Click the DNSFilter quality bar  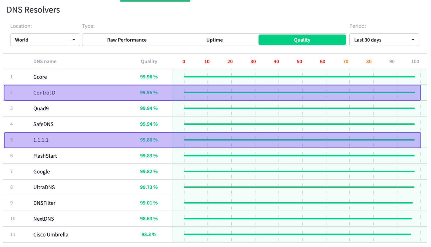(x=298, y=203)
